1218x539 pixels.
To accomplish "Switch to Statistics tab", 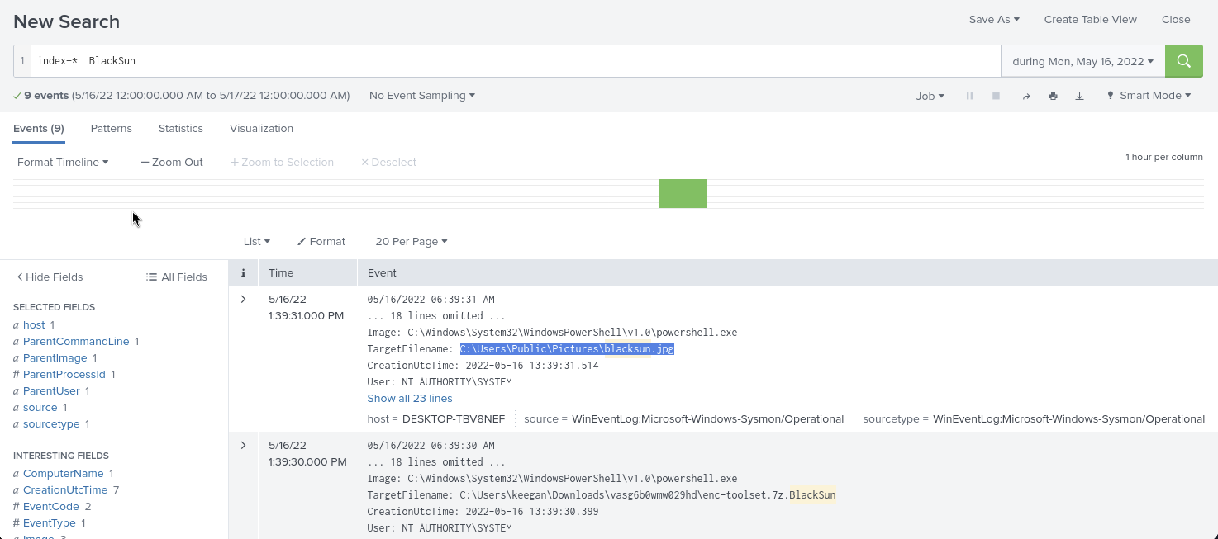I will pyautogui.click(x=181, y=128).
